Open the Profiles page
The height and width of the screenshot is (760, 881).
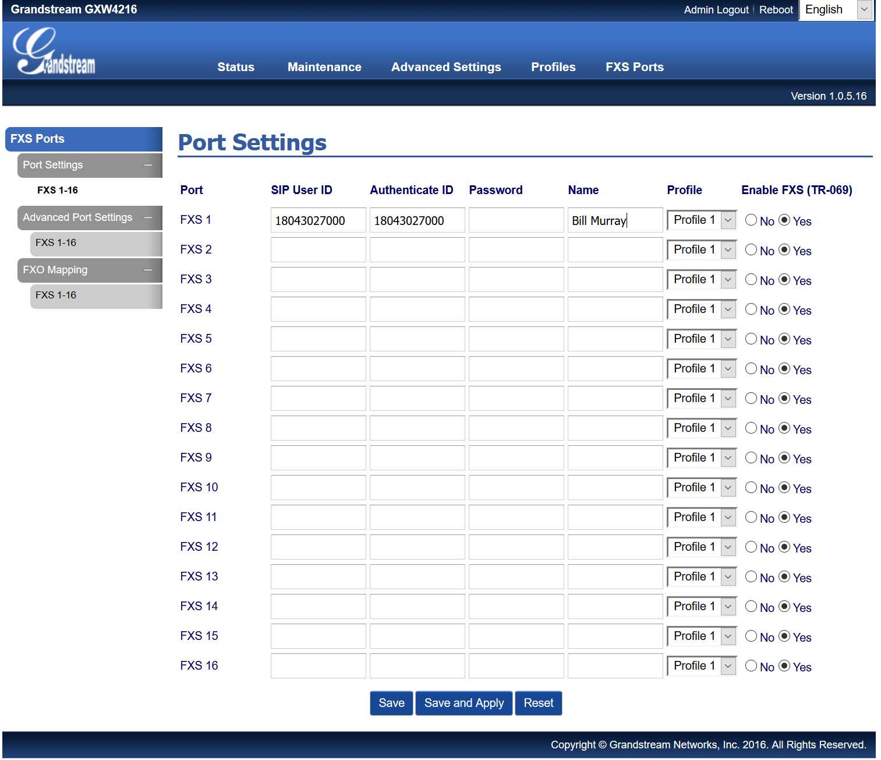click(553, 67)
